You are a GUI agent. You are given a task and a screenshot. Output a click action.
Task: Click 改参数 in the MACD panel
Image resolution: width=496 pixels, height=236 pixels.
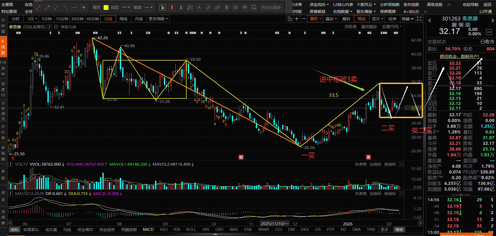pos(361,193)
